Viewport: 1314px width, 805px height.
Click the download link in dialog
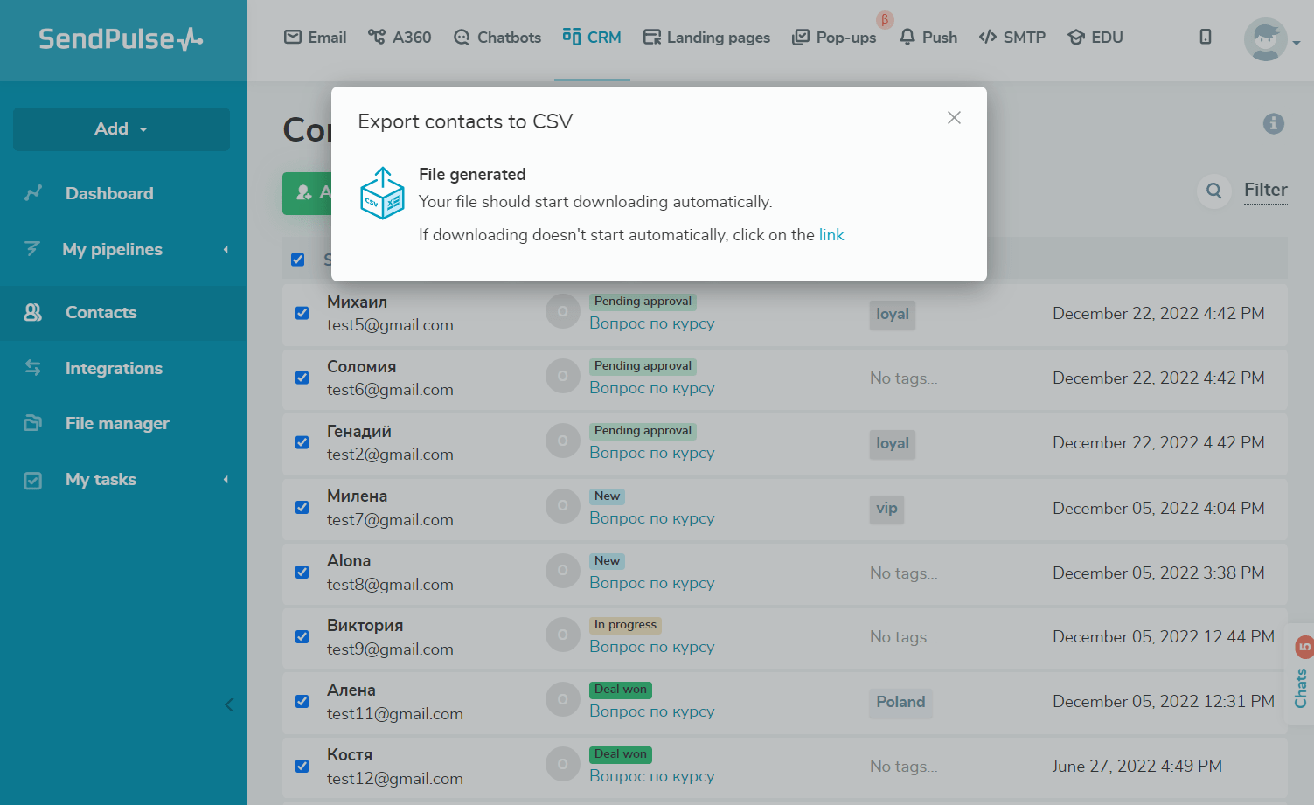pyautogui.click(x=831, y=235)
